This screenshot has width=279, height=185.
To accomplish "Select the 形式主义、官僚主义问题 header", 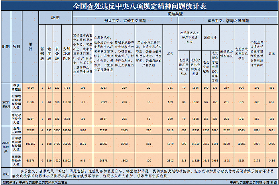I will click(124, 19).
